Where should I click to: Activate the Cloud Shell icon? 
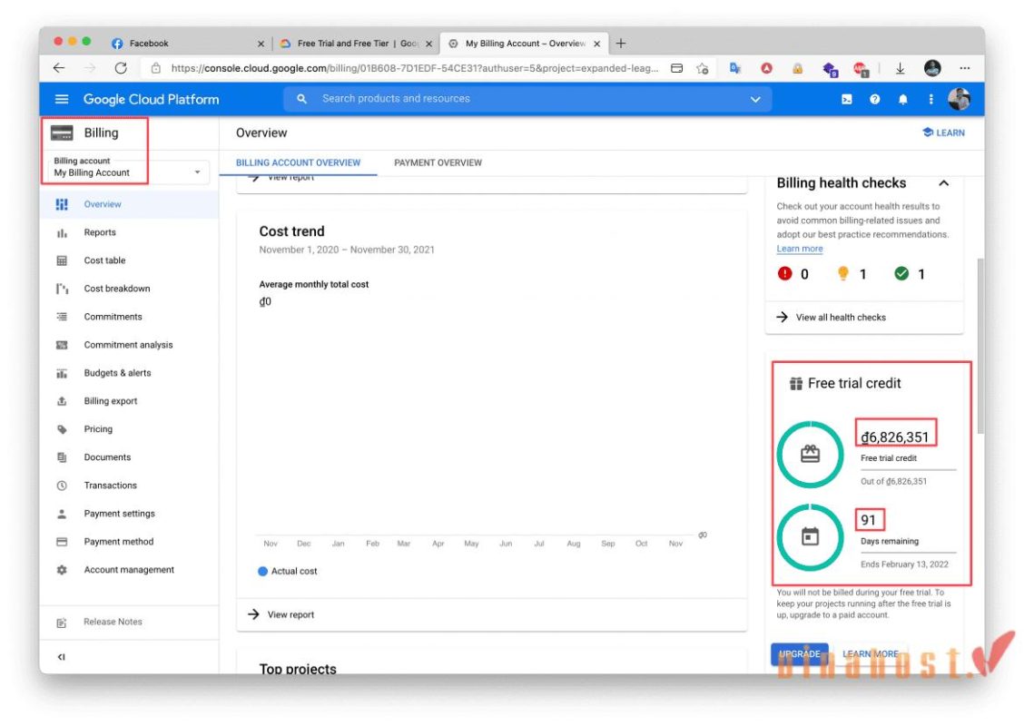click(x=846, y=99)
